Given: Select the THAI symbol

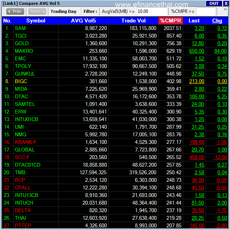Looking at the screenshot, I should tap(20, 218).
